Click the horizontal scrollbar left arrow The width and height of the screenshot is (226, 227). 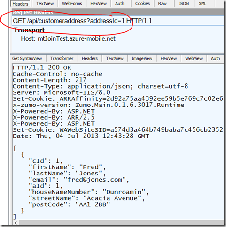(16, 223)
